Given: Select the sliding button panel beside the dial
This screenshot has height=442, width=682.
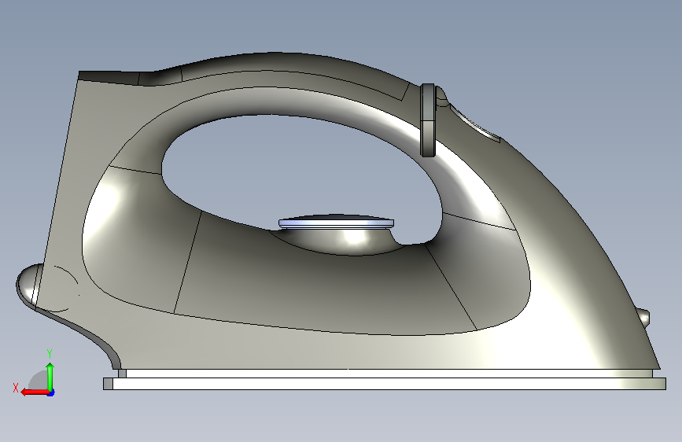Looking at the screenshot, I should (475, 123).
